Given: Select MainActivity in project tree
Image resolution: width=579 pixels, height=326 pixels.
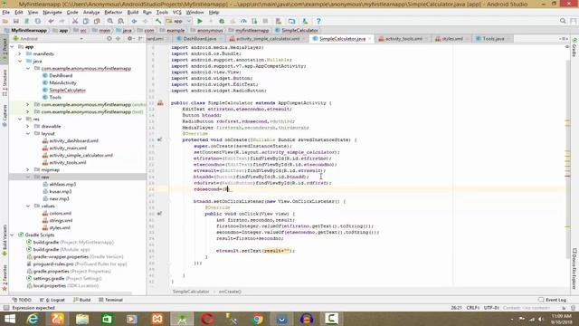Looking at the screenshot, I should 62,82.
